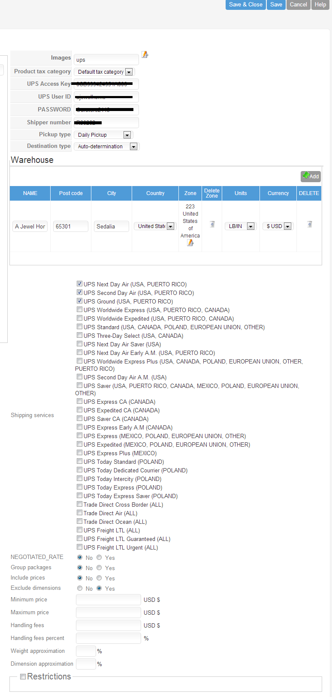This screenshot has width=332, height=697.
Task: Click the Save button
Action: [x=276, y=5]
